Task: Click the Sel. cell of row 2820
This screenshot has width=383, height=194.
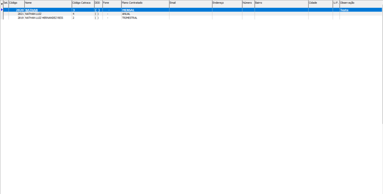Action: pyautogui.click(x=6, y=10)
